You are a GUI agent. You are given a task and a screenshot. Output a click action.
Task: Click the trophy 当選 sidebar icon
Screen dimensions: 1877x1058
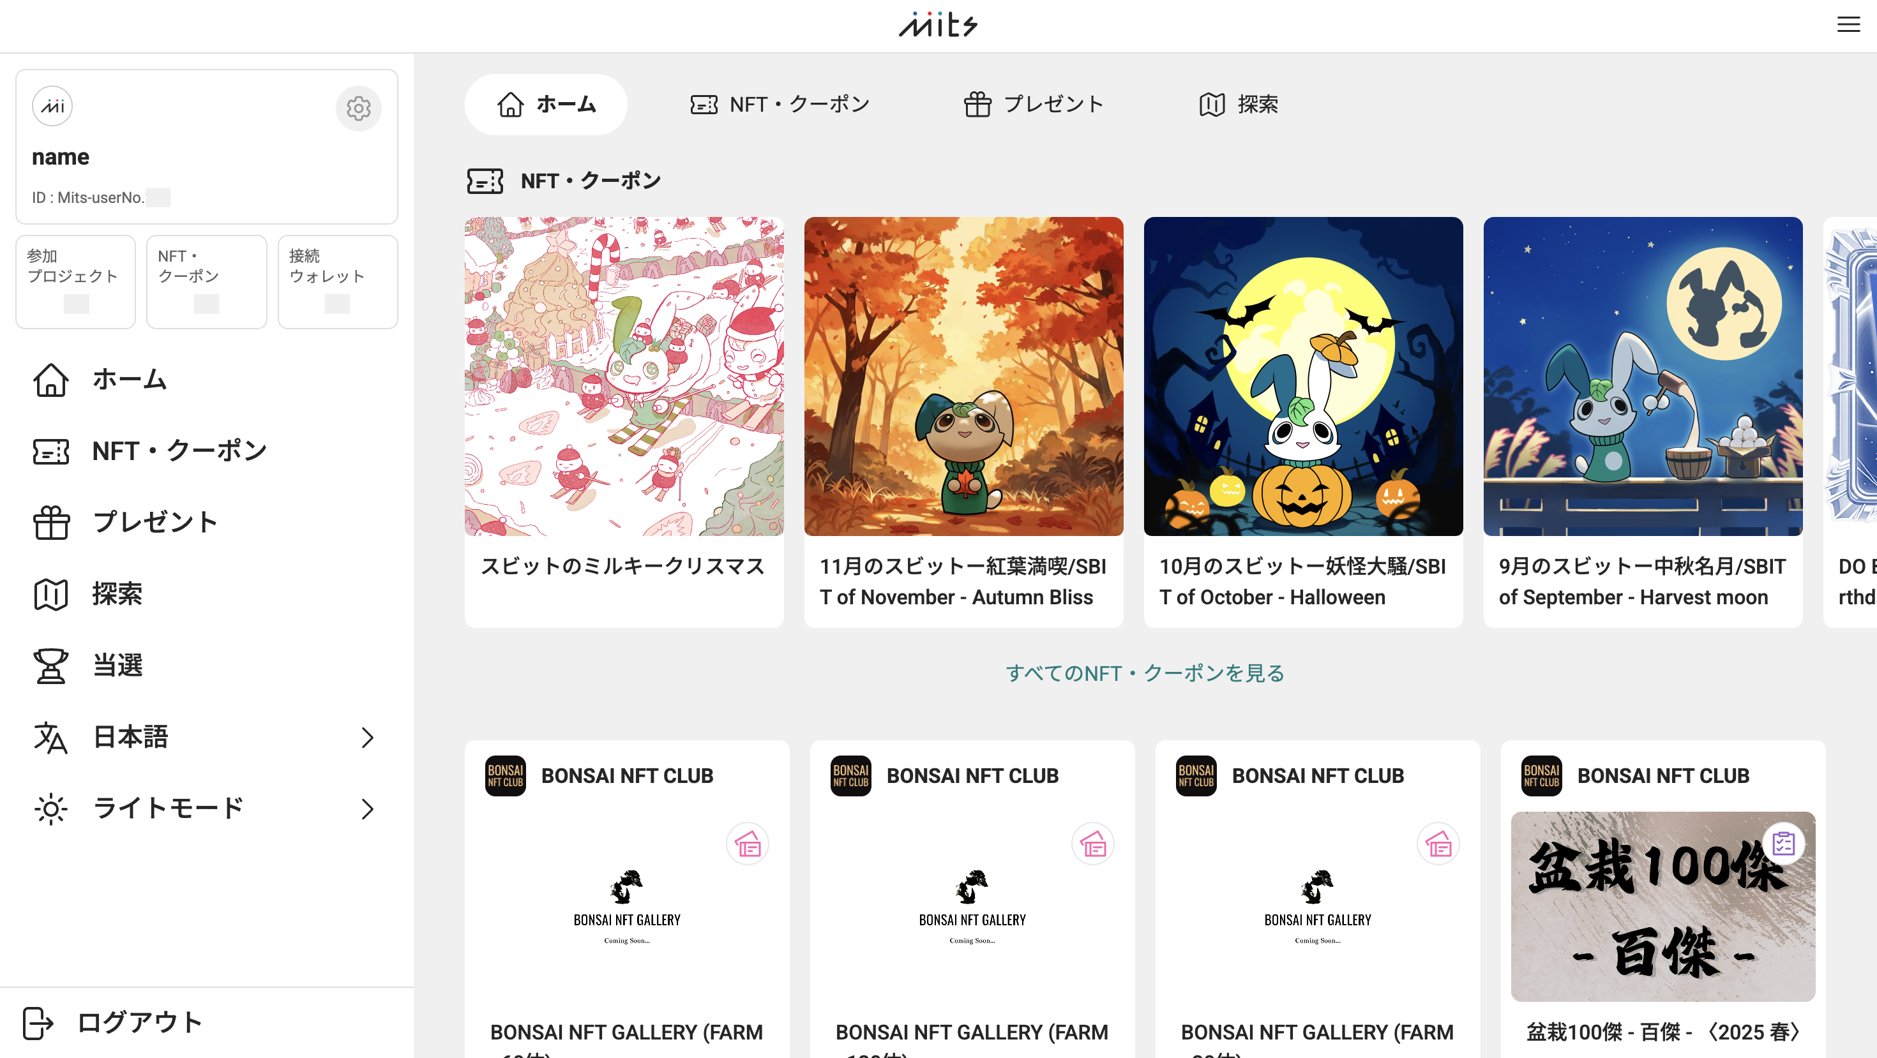pos(51,666)
